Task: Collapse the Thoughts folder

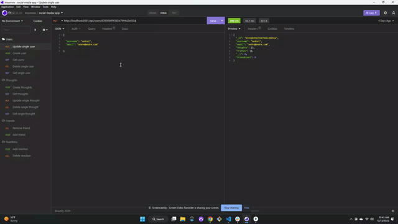Action: [x=9, y=80]
